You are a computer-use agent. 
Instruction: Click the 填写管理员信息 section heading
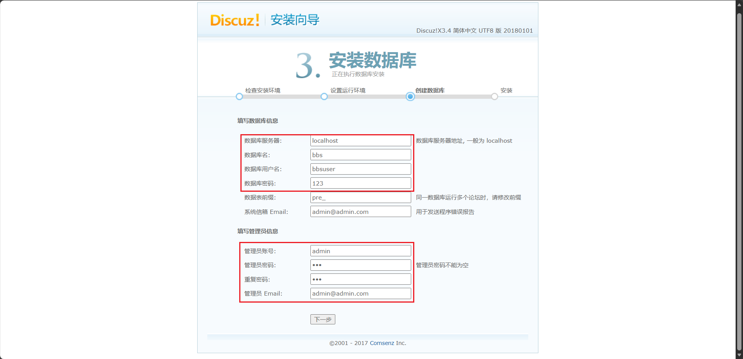tap(258, 231)
